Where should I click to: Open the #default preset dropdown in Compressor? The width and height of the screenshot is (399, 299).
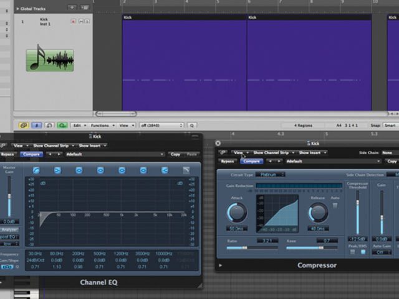coord(333,161)
